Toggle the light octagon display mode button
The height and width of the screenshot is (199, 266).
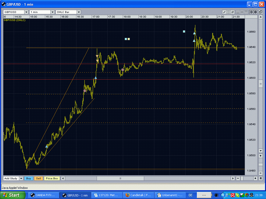(x=251, y=12)
